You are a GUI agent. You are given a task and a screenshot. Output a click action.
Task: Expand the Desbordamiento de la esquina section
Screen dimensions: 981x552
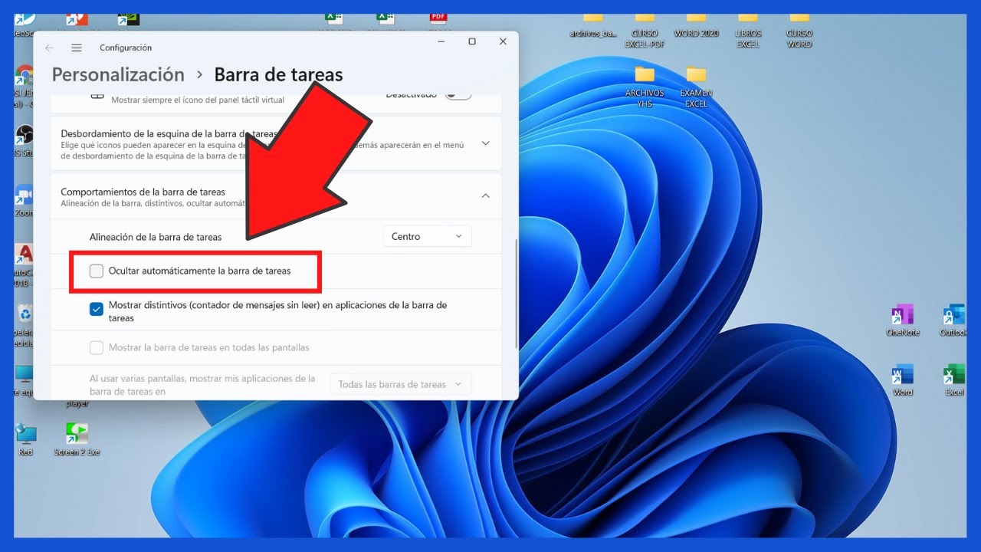pyautogui.click(x=485, y=143)
